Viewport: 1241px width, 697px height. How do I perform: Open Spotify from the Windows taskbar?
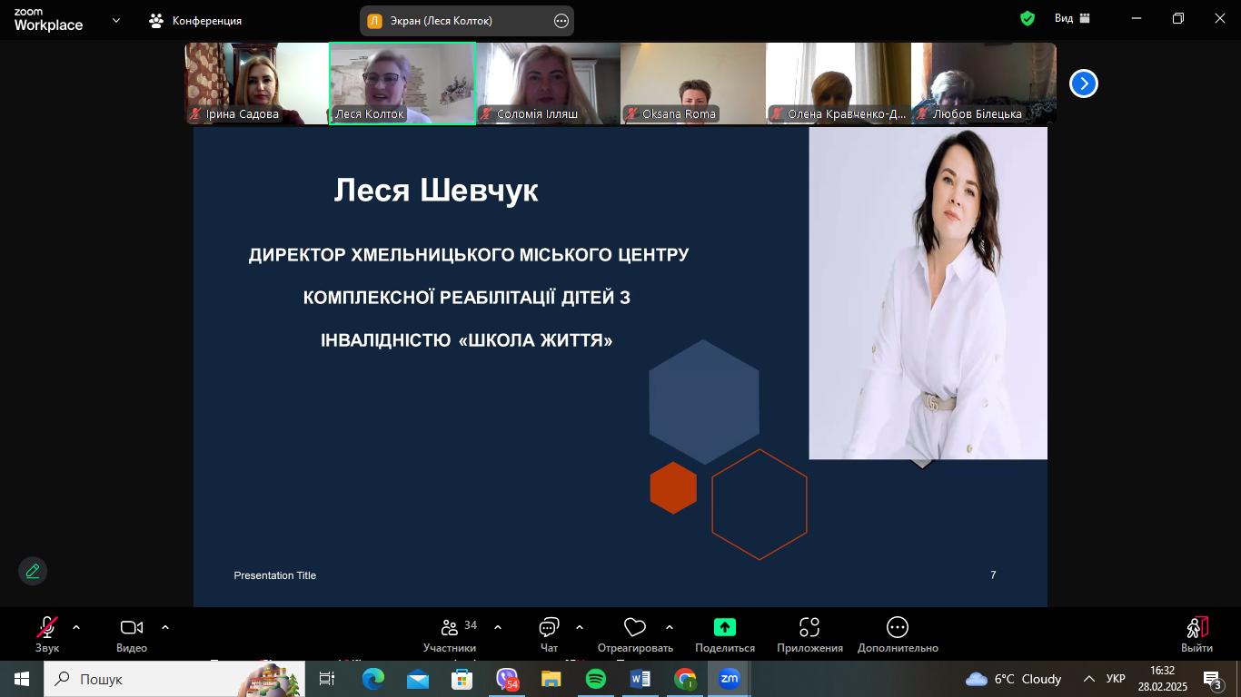596,679
